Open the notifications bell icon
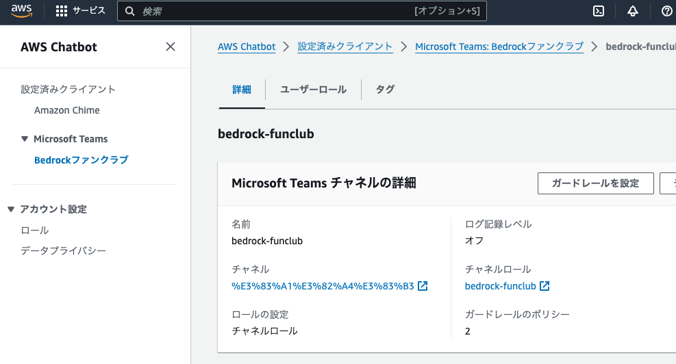This screenshot has width=676, height=364. (632, 11)
